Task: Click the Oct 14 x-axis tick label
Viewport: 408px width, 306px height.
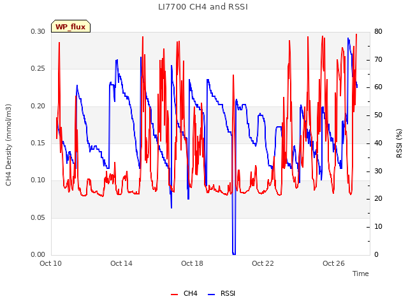Action: click(121, 263)
